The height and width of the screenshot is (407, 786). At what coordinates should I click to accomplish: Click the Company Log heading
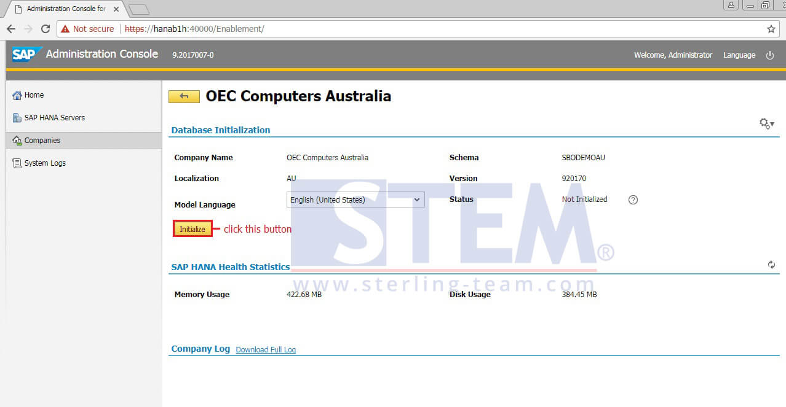click(200, 349)
